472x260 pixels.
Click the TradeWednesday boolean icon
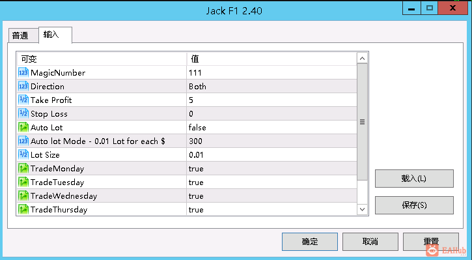pyautogui.click(x=23, y=196)
